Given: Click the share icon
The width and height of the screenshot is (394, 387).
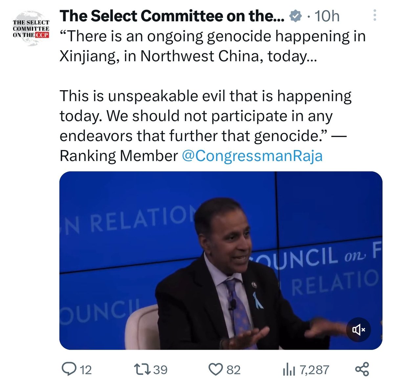Looking at the screenshot, I should (362, 370).
